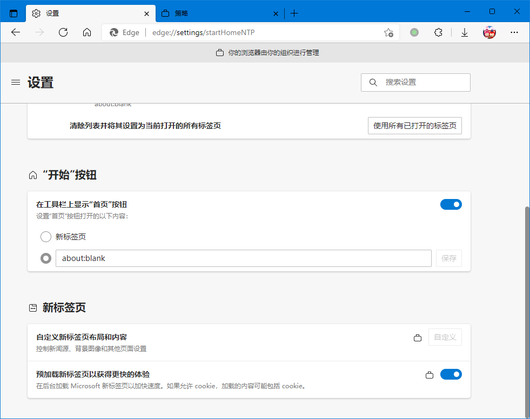The height and width of the screenshot is (419, 530).
Task: Click the forward arrow in toolbar
Action: [x=39, y=32]
